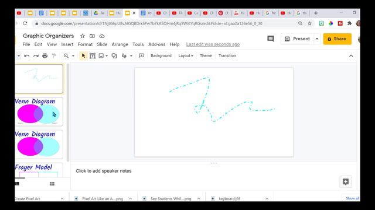This screenshot has width=375, height=210.
Task: Open the browser Extensions puzzle icon
Action: click(x=349, y=23)
